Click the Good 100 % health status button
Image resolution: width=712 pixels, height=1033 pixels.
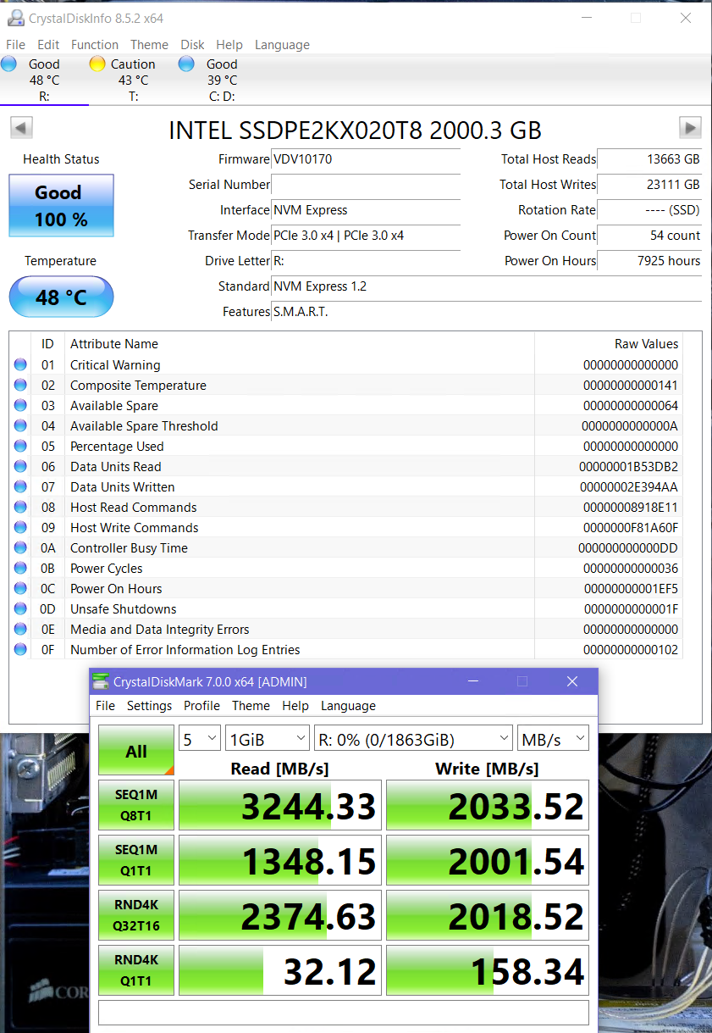coord(61,206)
